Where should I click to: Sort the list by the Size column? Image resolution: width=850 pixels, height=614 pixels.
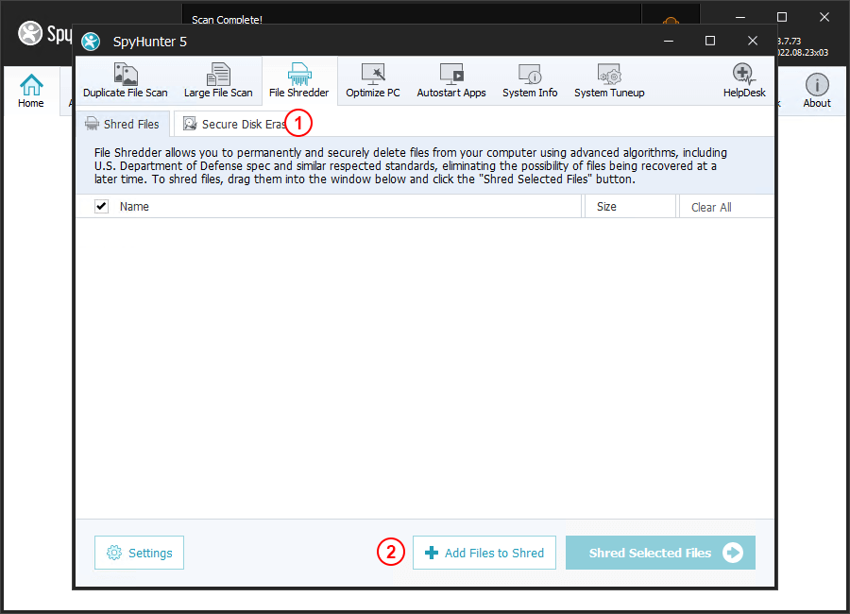click(x=607, y=206)
